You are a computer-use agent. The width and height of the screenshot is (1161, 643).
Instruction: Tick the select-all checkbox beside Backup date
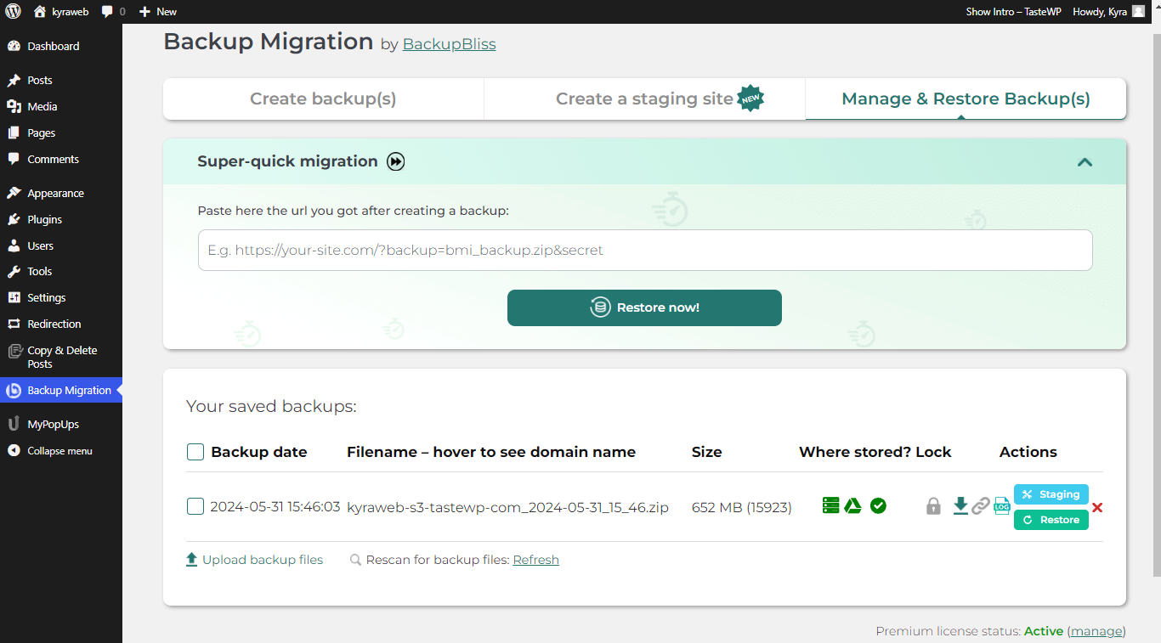point(195,452)
